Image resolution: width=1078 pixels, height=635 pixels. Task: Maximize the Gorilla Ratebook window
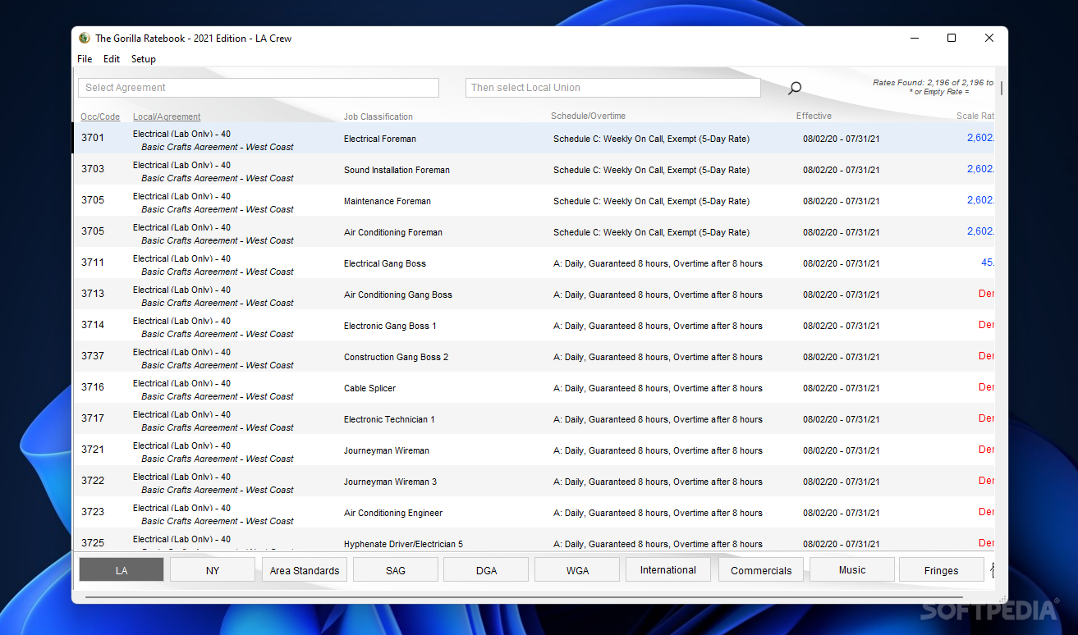click(952, 38)
